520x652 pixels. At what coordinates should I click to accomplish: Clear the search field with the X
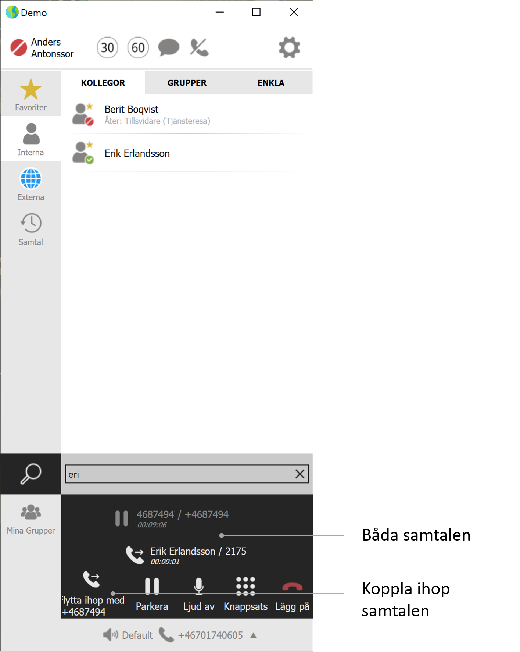pyautogui.click(x=300, y=474)
